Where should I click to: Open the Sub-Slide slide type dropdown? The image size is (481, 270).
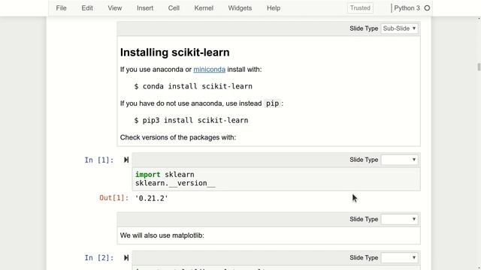(399, 28)
